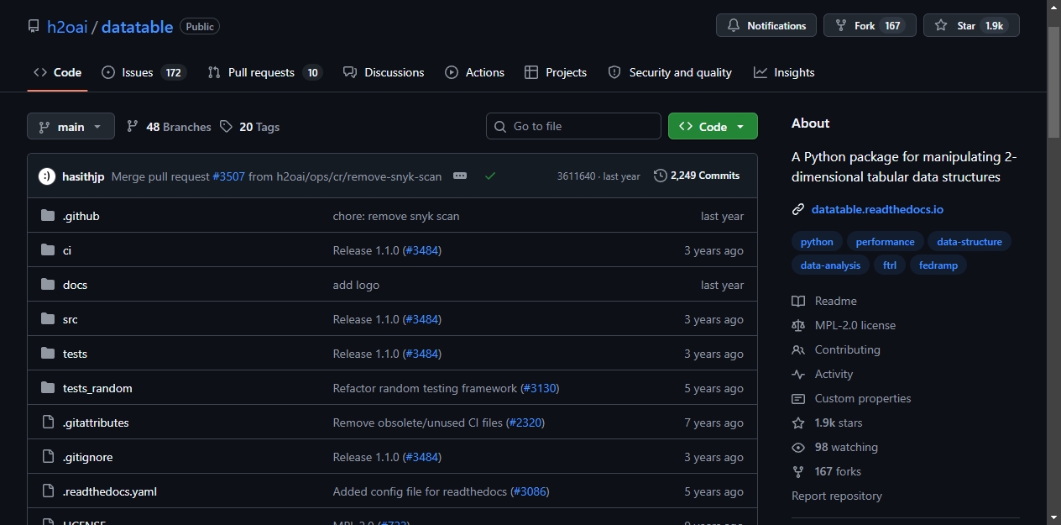Open issue link #3130 in the tests_random row
Image resolution: width=1061 pixels, height=525 pixels.
click(540, 388)
